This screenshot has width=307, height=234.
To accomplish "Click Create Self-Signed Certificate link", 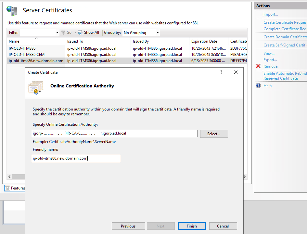I will click(285, 45).
